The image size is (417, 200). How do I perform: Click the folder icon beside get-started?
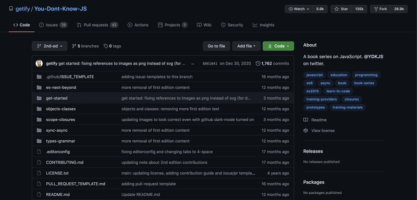click(39, 98)
